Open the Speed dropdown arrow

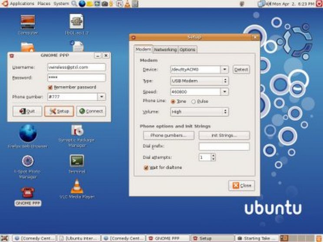pyautogui.click(x=225, y=92)
